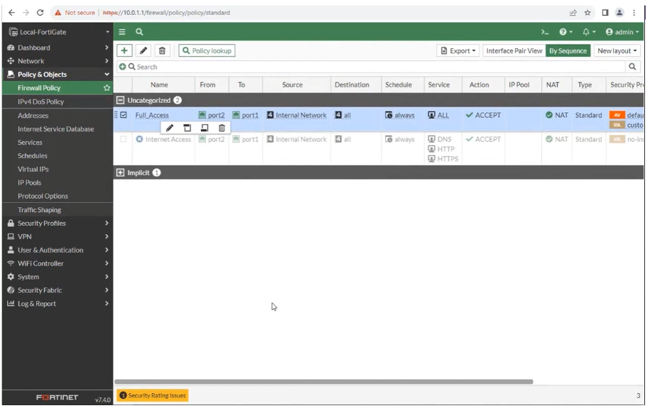Expand the System menu
650x418 pixels.
point(58,277)
